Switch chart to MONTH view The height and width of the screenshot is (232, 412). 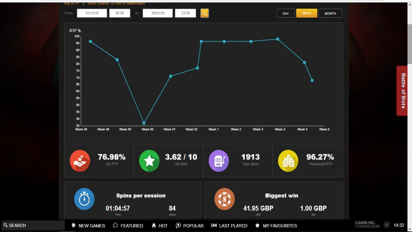click(x=330, y=14)
